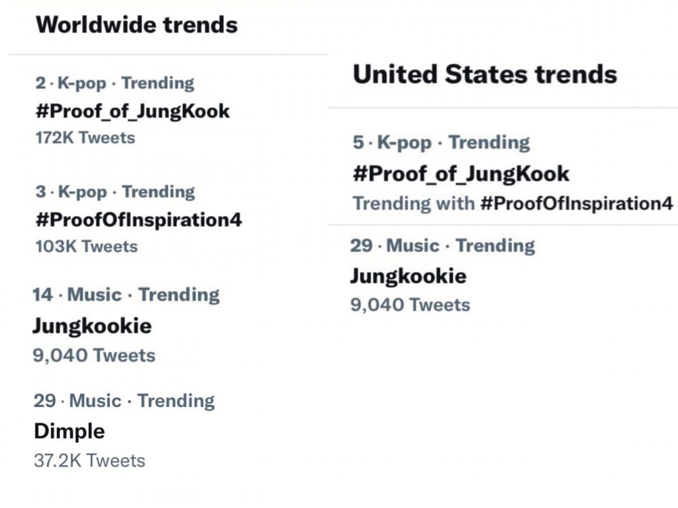
Task: Click United States '29 · Music · Trending' label
Action: (442, 246)
